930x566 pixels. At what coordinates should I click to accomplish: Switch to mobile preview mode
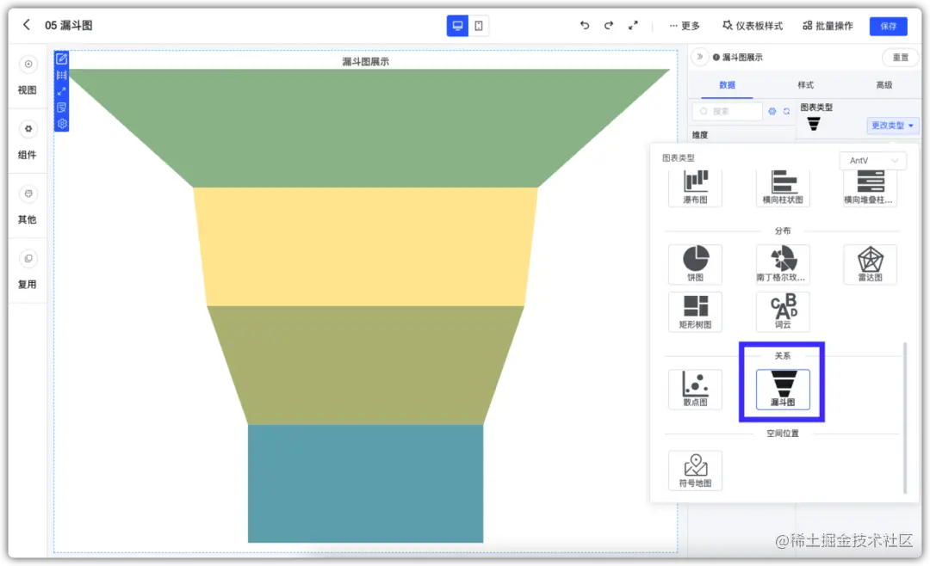click(479, 26)
